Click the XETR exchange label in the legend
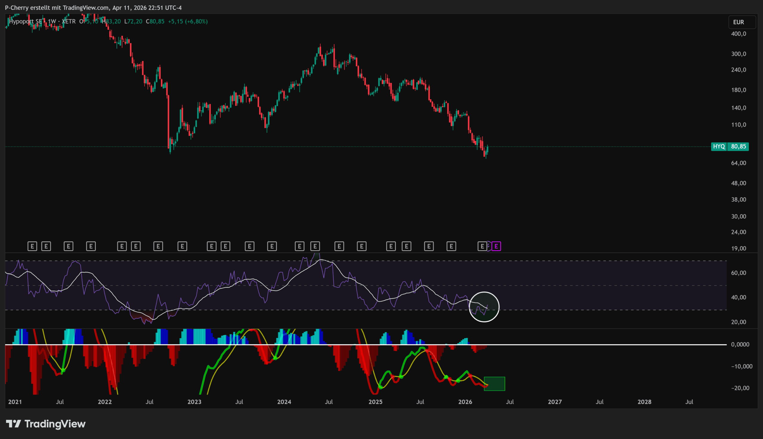 coord(69,21)
